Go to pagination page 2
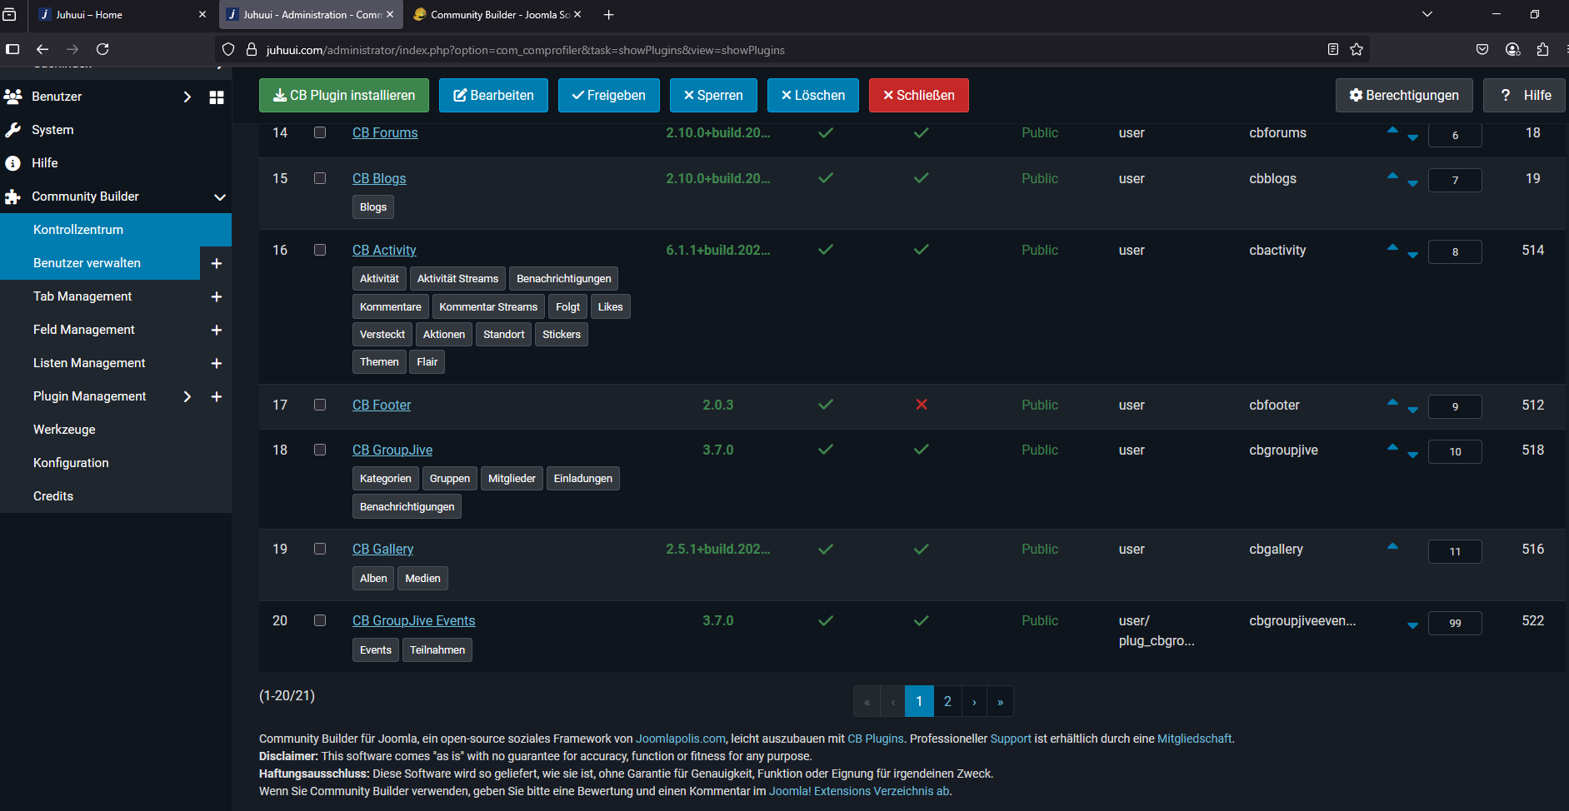This screenshot has width=1569, height=811. [947, 701]
